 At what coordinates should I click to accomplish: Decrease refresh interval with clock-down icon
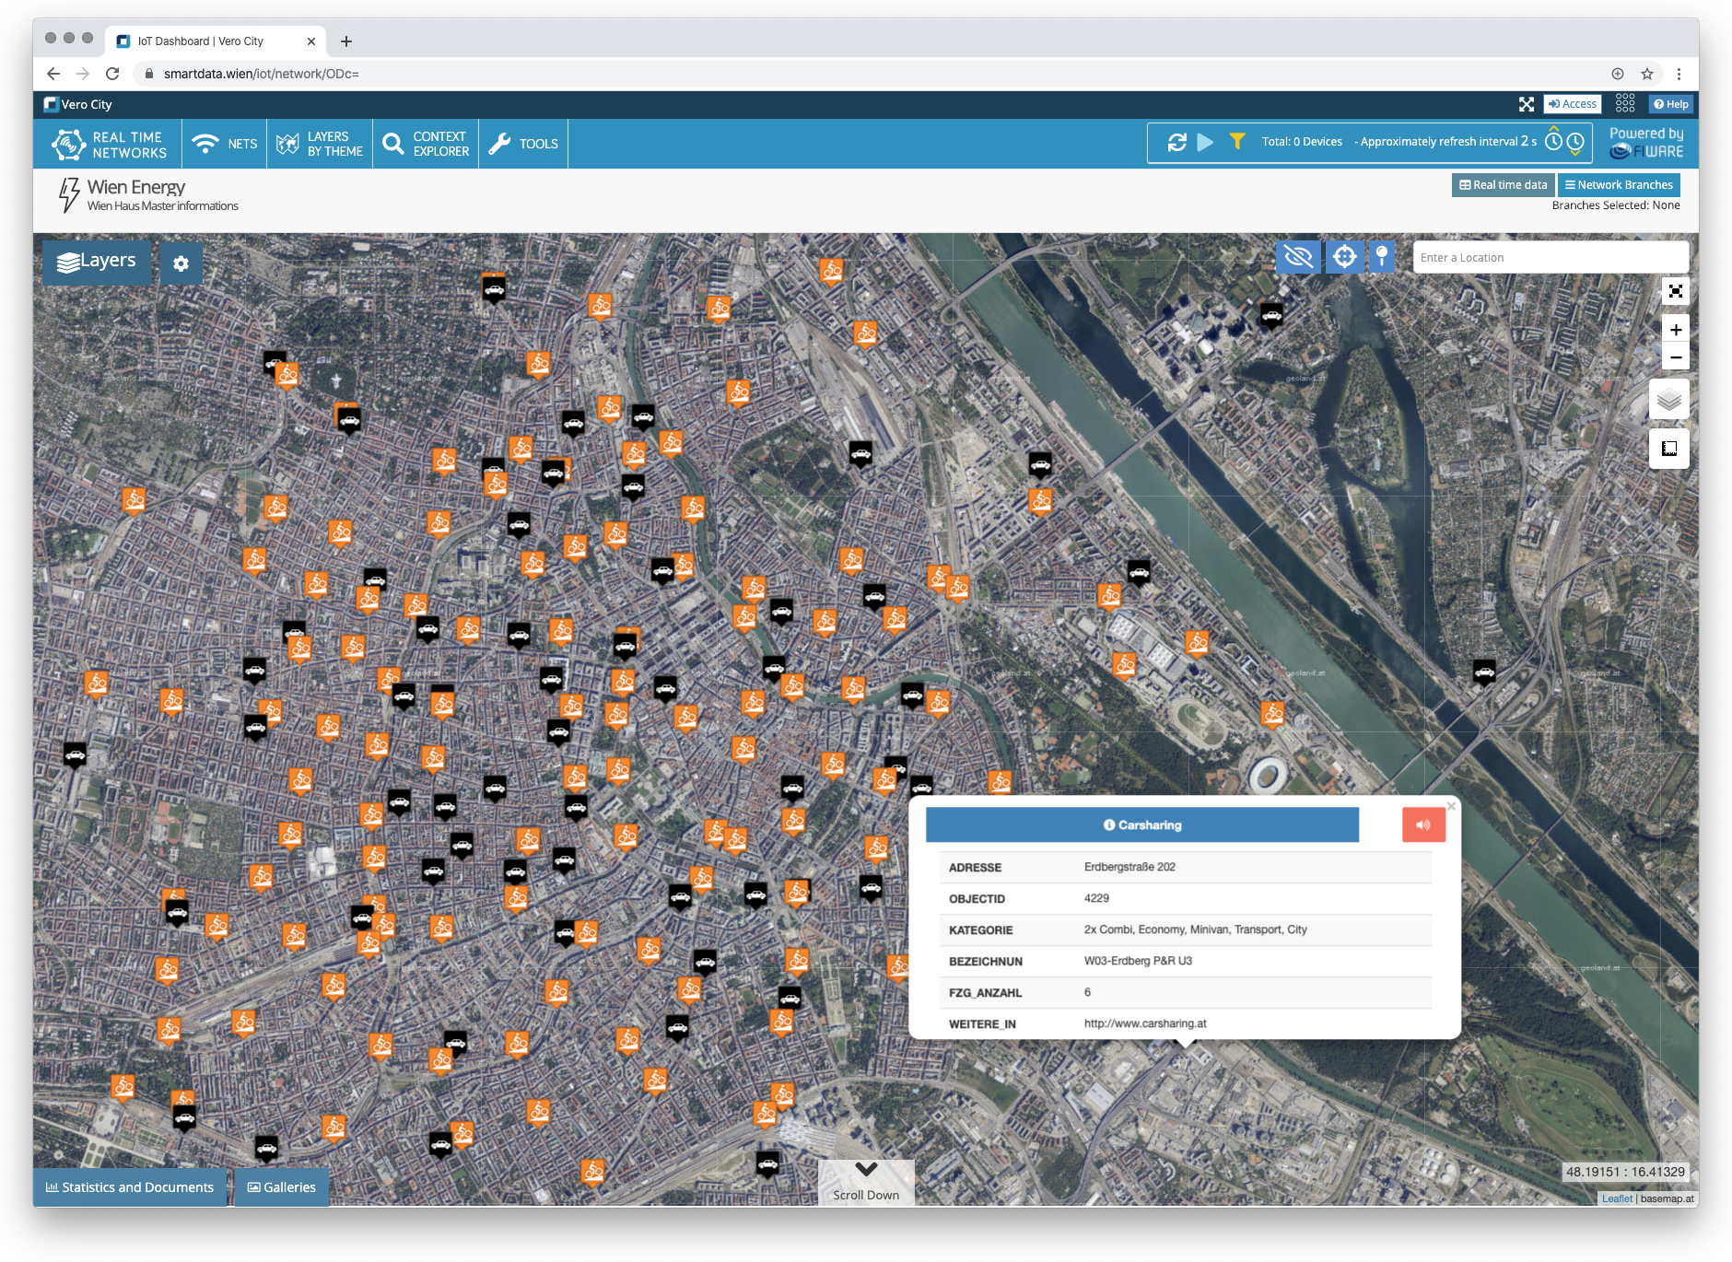(1575, 143)
